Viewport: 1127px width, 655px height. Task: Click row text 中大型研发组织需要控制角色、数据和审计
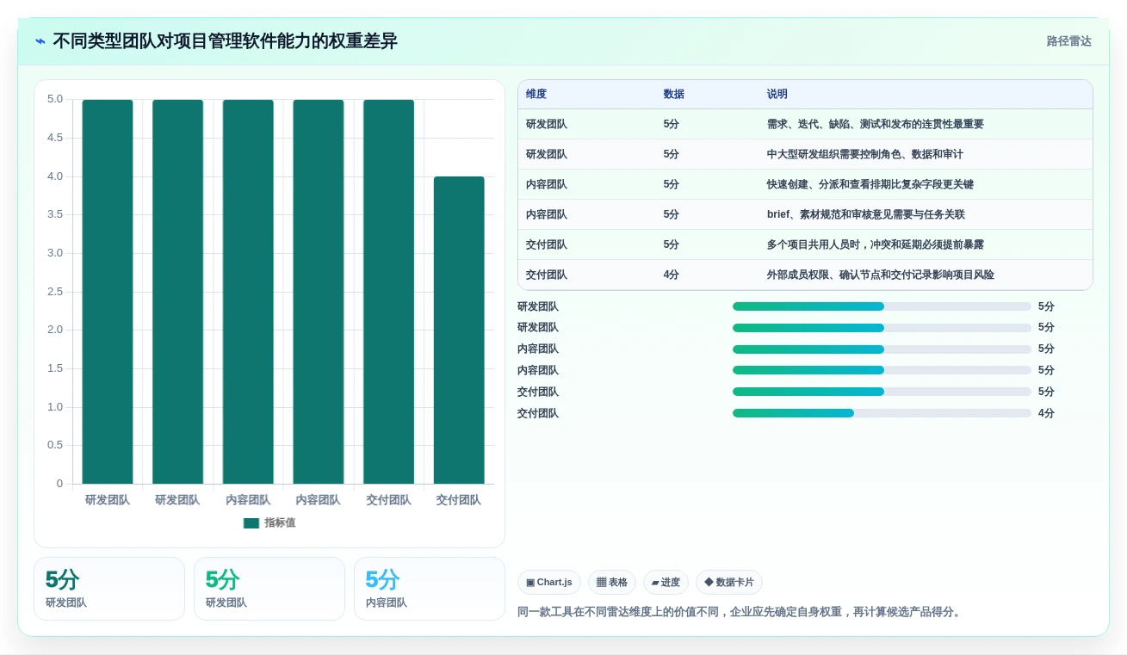pos(865,154)
